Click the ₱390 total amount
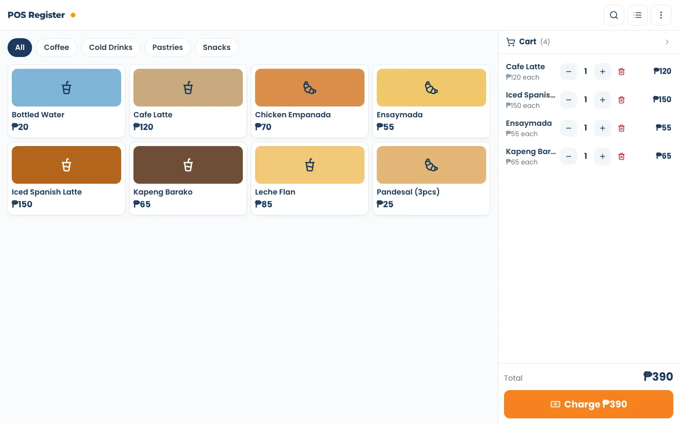The image size is (679, 424). coord(658,377)
